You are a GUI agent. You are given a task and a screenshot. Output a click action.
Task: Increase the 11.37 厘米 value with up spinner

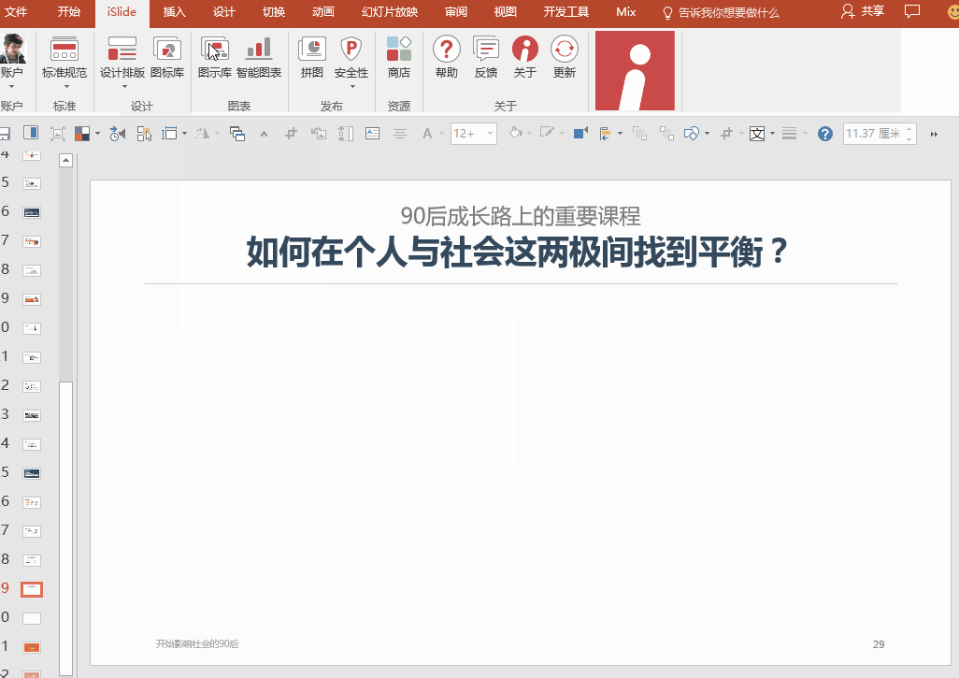(x=909, y=128)
